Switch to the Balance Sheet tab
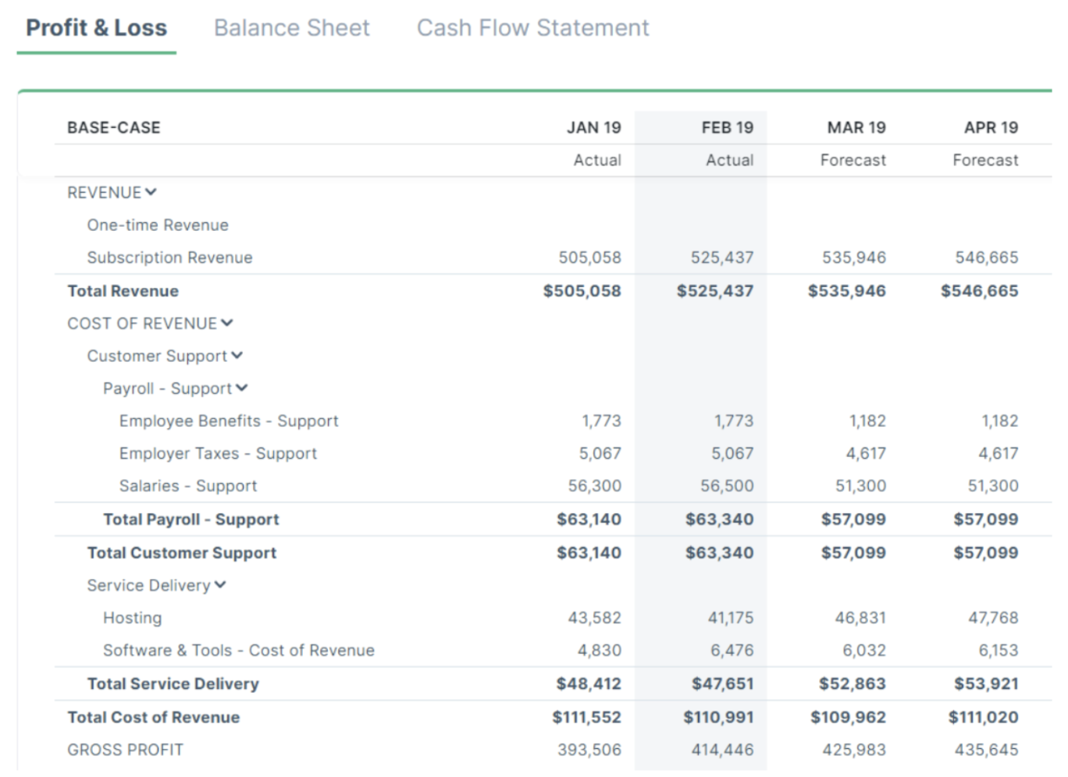This screenshot has height=777, width=1068. 291,27
